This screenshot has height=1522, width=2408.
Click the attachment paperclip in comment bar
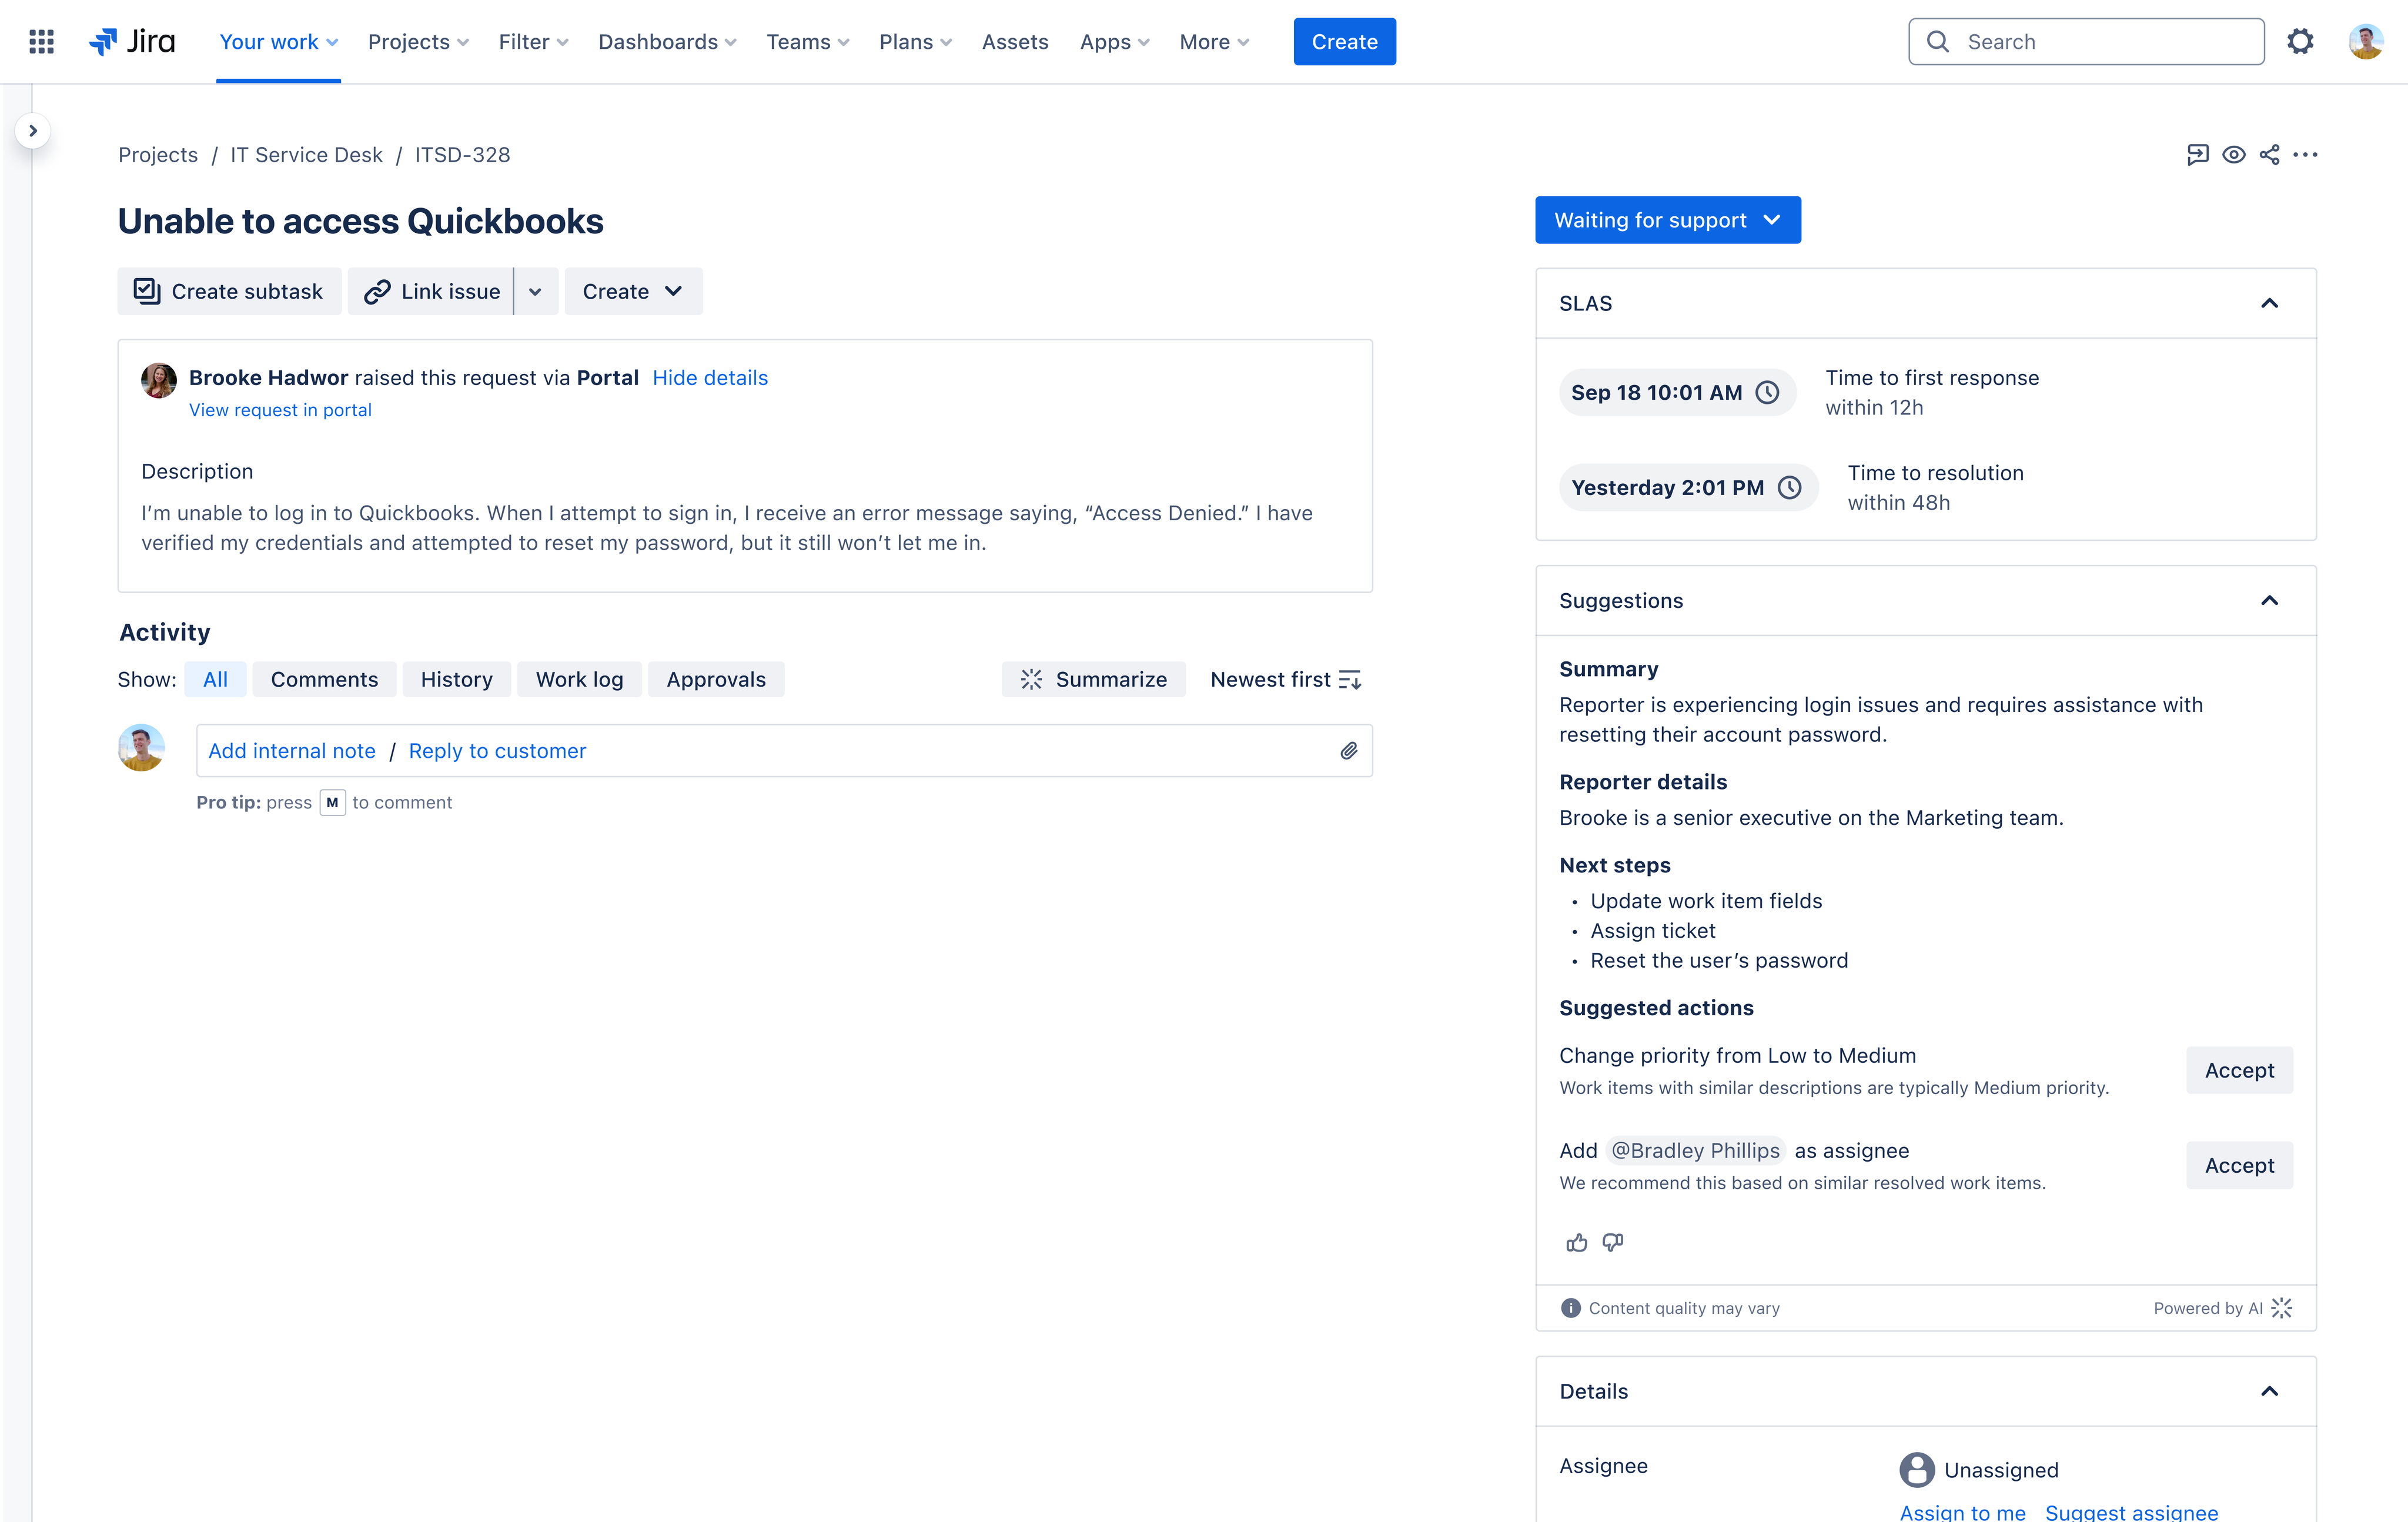click(1349, 750)
